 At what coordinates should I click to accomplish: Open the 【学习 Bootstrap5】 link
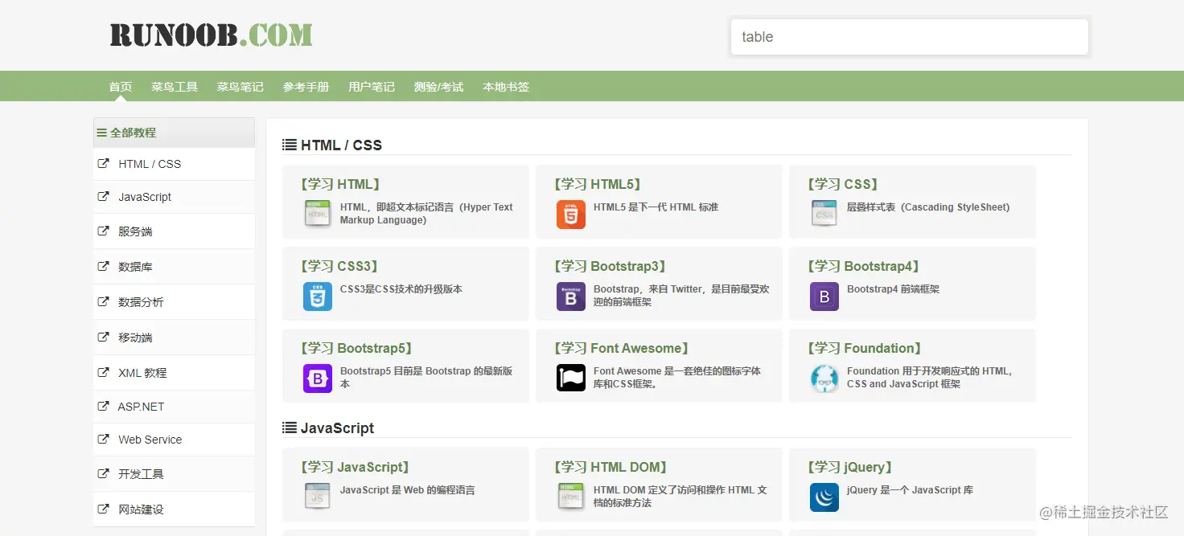click(x=356, y=348)
